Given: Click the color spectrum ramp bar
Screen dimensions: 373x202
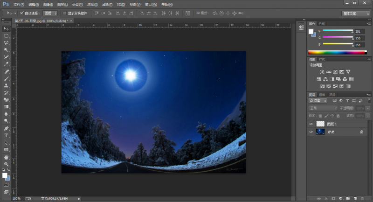Looking at the screenshot, I should pos(336,52).
